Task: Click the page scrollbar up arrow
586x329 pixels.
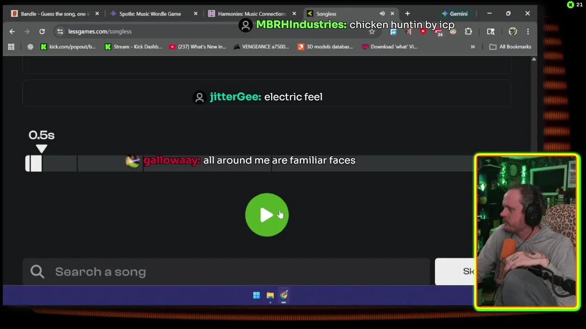Action: click(x=534, y=59)
